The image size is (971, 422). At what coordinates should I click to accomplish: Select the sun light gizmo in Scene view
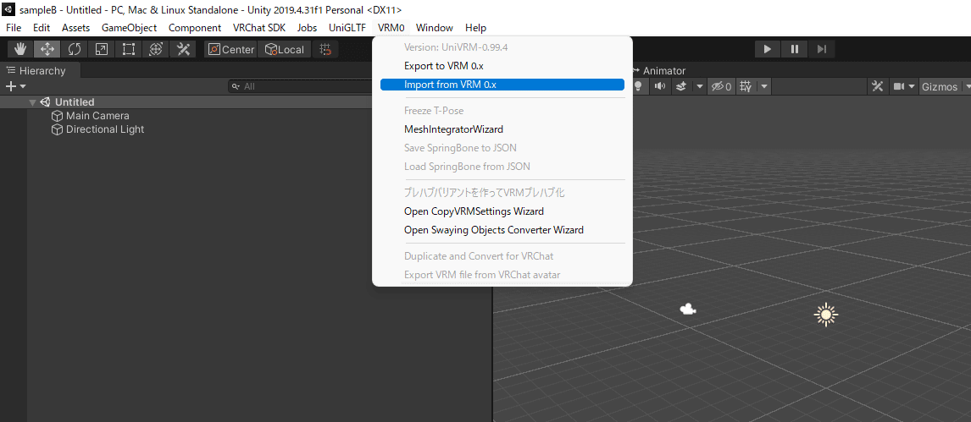point(825,315)
